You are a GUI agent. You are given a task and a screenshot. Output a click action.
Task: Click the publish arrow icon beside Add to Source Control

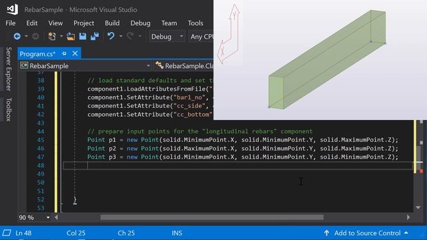click(x=326, y=233)
